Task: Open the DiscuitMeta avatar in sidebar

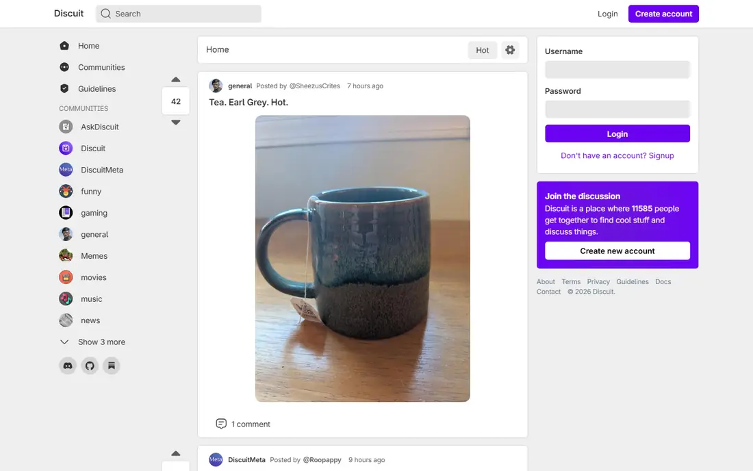Action: pyautogui.click(x=66, y=170)
